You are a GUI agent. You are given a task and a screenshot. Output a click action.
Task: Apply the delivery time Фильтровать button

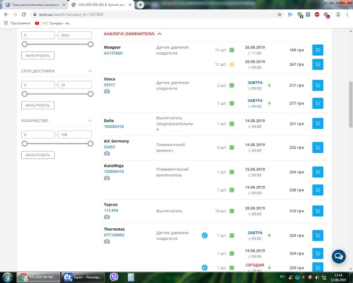click(38, 105)
